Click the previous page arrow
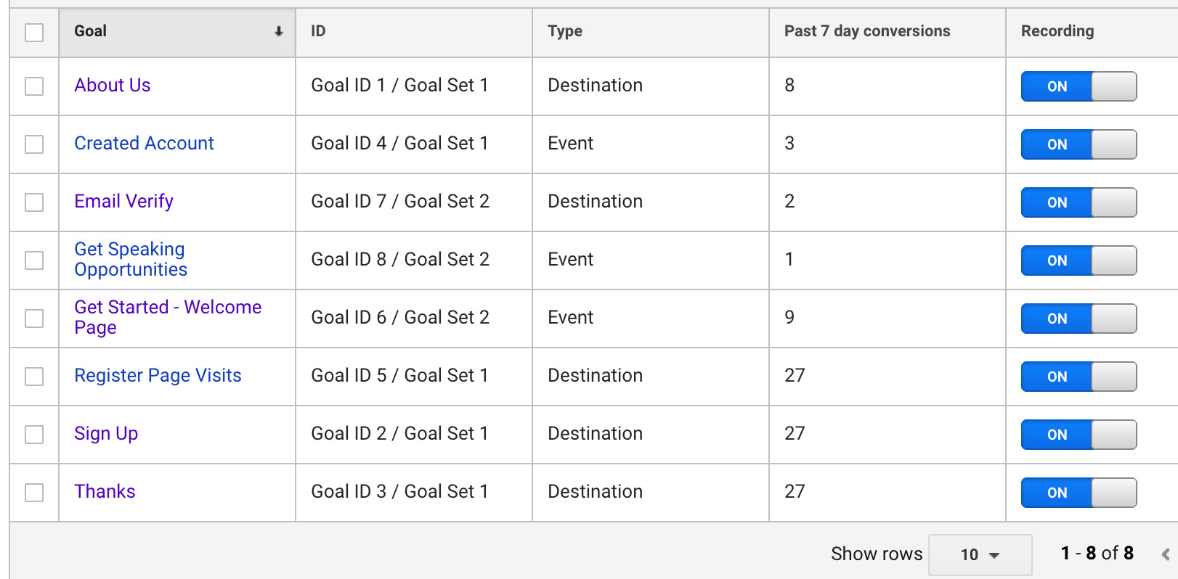The image size is (1178, 579). pyautogui.click(x=1165, y=554)
